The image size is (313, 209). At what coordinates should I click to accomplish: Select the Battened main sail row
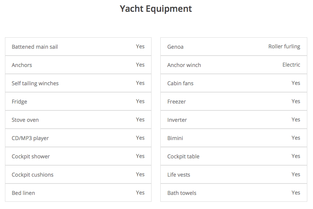[35, 47]
